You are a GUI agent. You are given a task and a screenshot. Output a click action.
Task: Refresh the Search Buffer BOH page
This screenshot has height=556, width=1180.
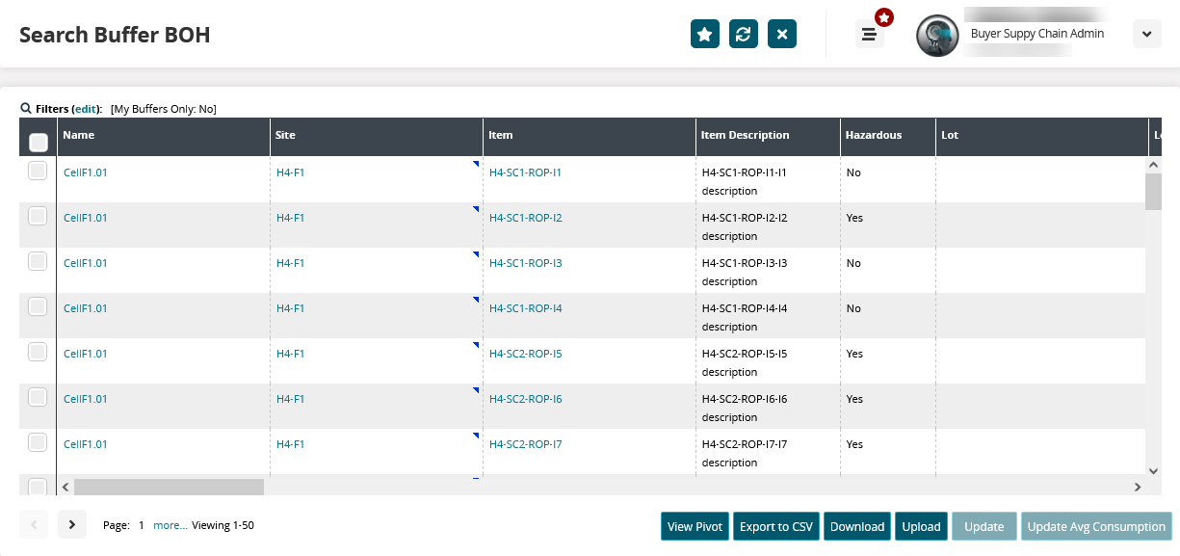tap(744, 35)
